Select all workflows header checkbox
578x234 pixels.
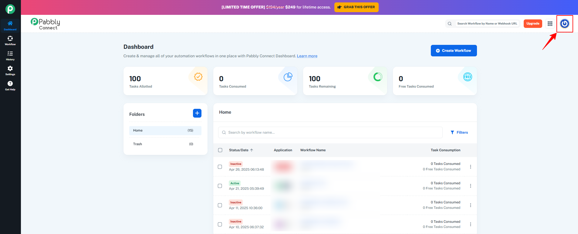220,150
